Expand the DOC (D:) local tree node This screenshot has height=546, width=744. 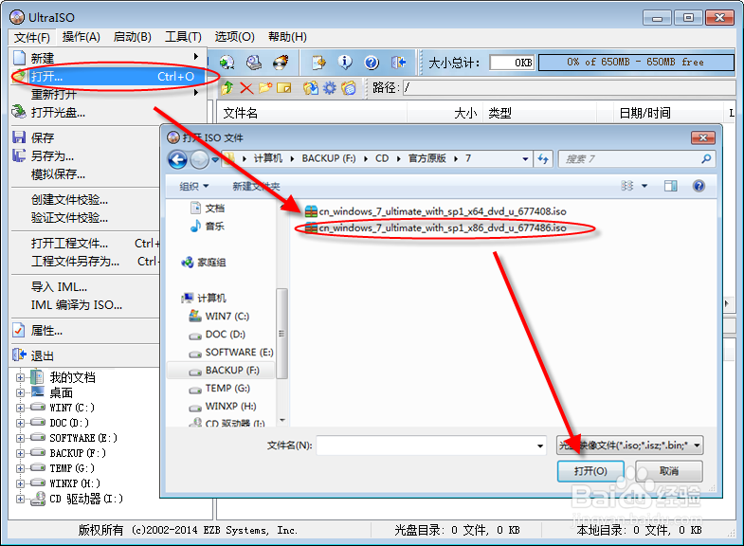pos(21,423)
